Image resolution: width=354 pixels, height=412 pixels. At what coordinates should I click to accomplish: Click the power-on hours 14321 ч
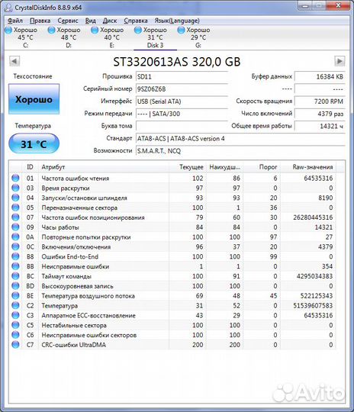(x=320, y=126)
